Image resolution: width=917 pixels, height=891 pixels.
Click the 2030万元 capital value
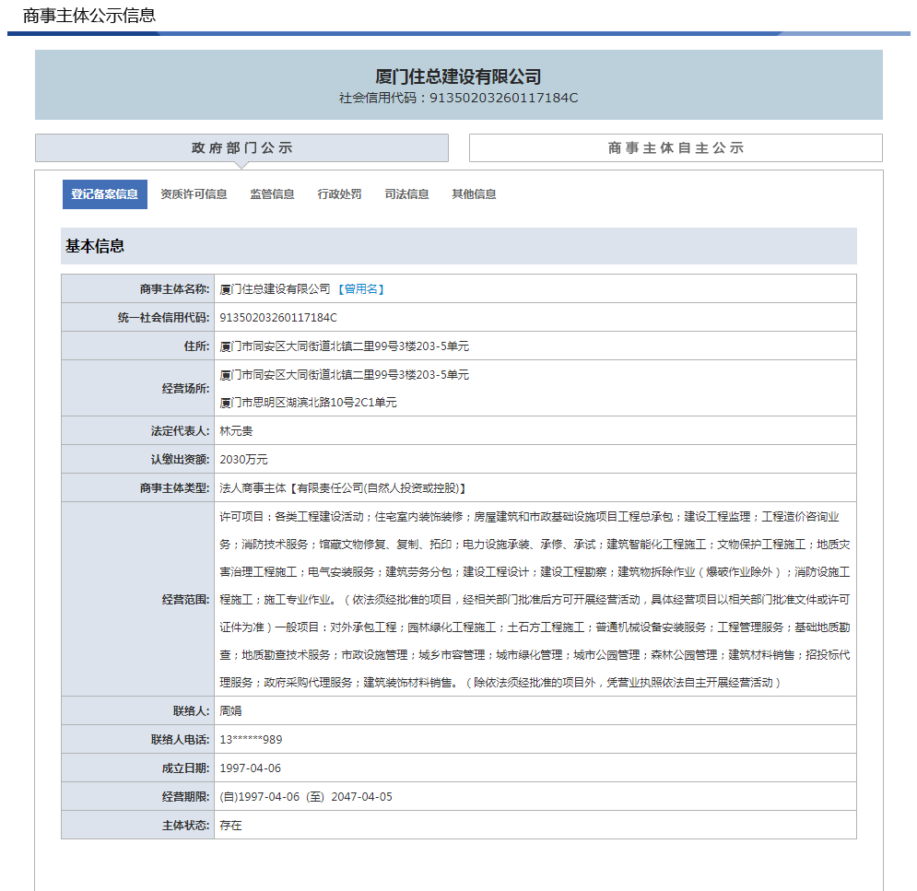tap(243, 460)
